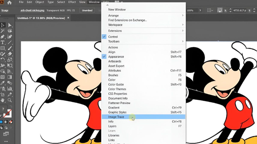
Task: Select the Paintbrush tool
Action: click(x=10, y=48)
